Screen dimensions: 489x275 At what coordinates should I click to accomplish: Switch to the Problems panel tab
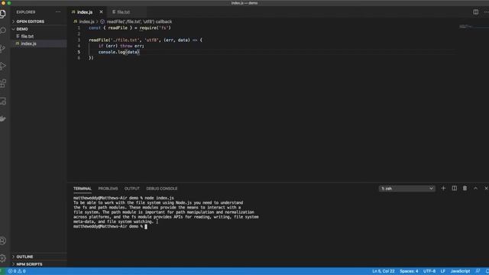tap(108, 189)
